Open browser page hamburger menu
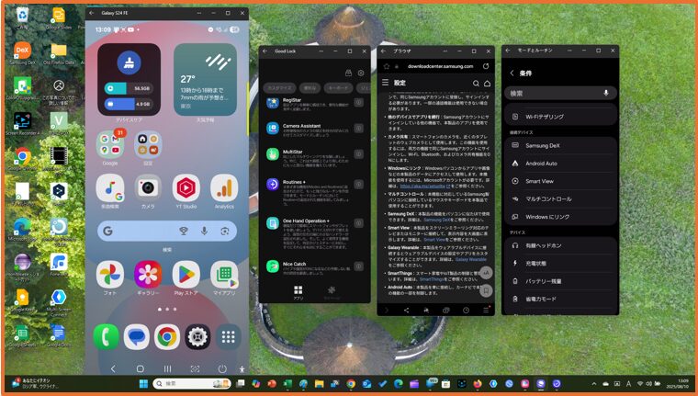698x396 pixels. click(386, 83)
